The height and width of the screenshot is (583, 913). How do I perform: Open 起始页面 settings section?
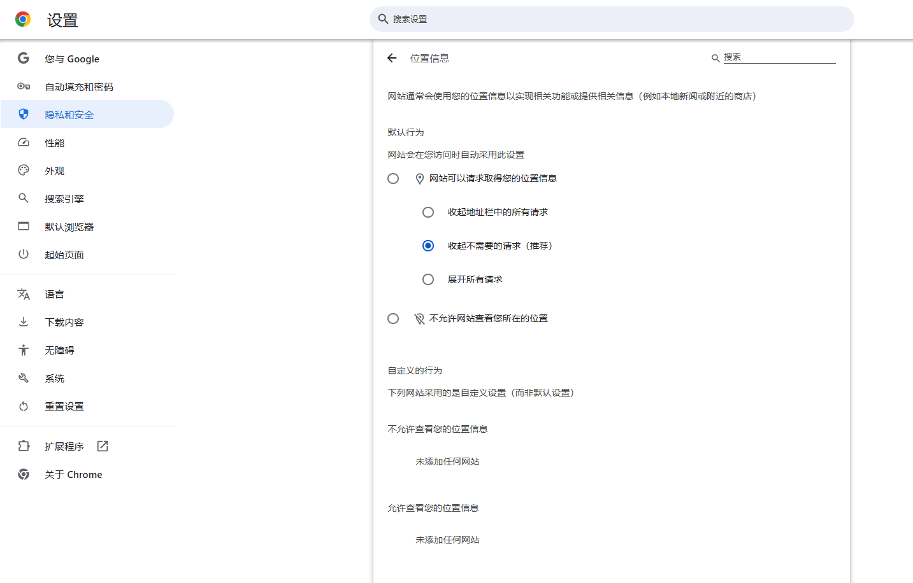click(87, 255)
